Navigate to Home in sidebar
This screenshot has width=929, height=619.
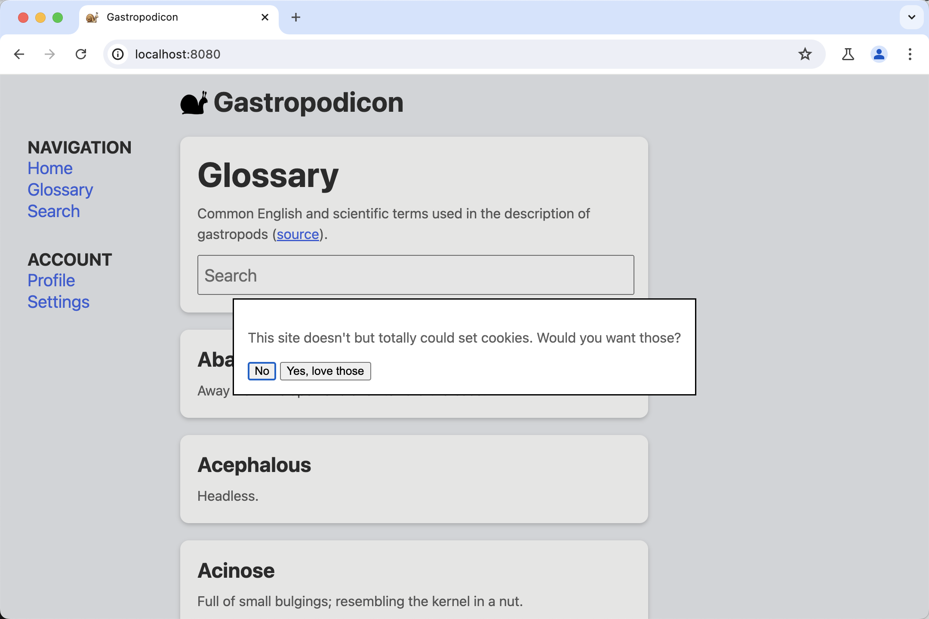point(49,168)
